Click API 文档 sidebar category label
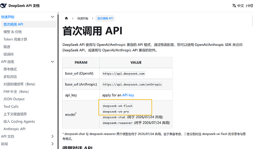 tap(7, 137)
